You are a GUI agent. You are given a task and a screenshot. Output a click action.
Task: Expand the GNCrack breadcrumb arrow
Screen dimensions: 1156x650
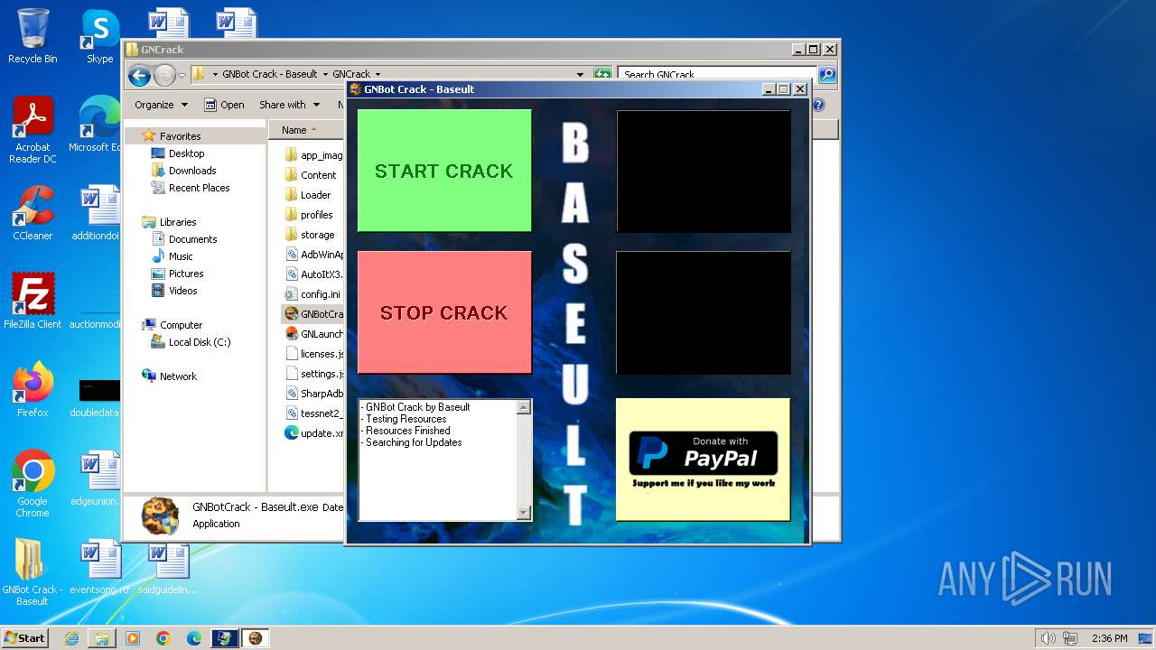point(378,74)
